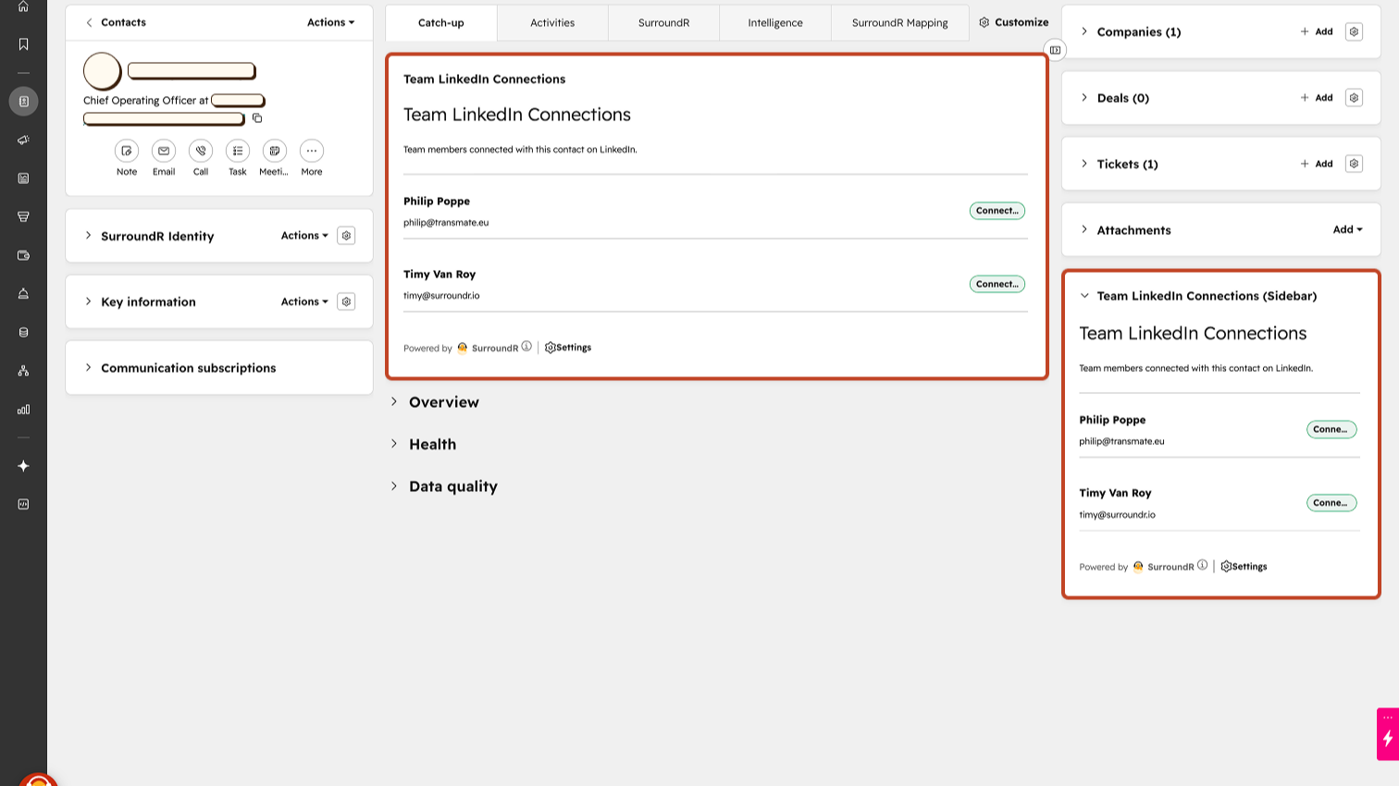This screenshot has width=1399, height=786.
Task: Expand the Data quality section
Action: tap(394, 485)
